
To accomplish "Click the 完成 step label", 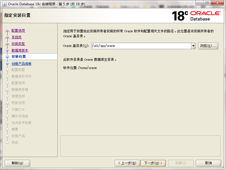I will click(15, 143).
